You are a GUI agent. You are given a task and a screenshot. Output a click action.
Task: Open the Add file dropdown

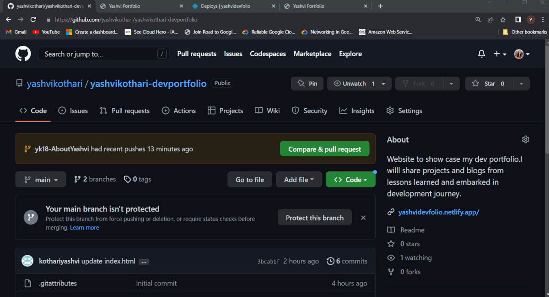[299, 180]
